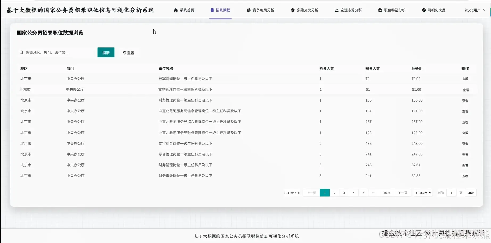Select the active 招录数据 tab label

tap(223, 10)
